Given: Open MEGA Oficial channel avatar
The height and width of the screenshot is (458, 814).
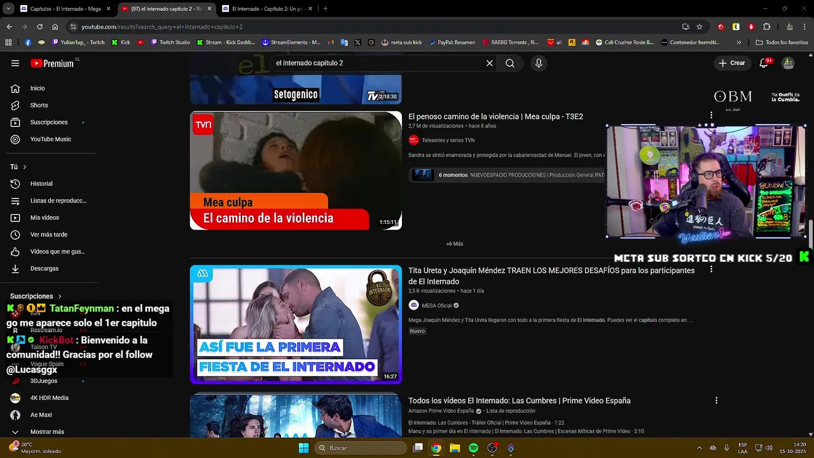Looking at the screenshot, I should (413, 305).
